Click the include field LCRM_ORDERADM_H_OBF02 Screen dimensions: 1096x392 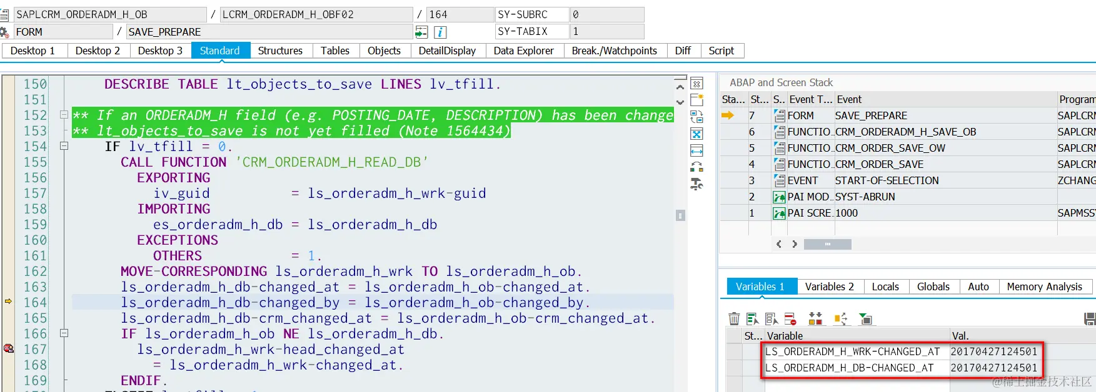pyautogui.click(x=316, y=14)
